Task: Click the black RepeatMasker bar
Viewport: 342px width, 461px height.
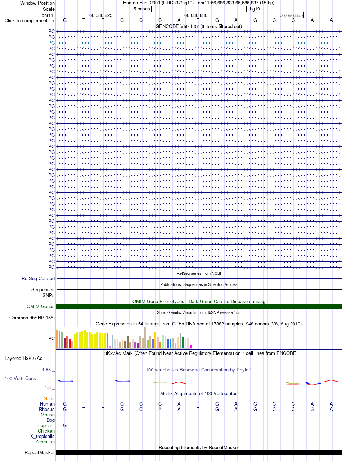Action: (199, 452)
